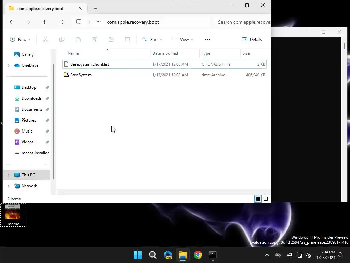This screenshot has width=350, height=263.
Task: Open Gallery in navigation pane
Action: click(x=28, y=54)
